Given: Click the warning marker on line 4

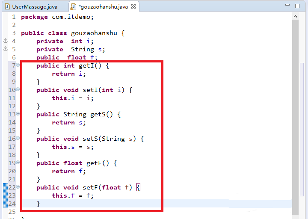Looking at the screenshot, I should tap(6, 41).
